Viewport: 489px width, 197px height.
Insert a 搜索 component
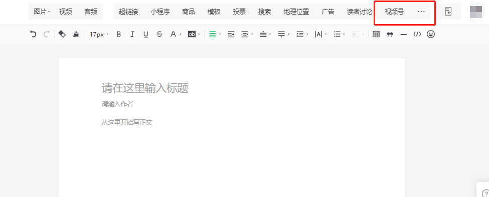tap(264, 12)
